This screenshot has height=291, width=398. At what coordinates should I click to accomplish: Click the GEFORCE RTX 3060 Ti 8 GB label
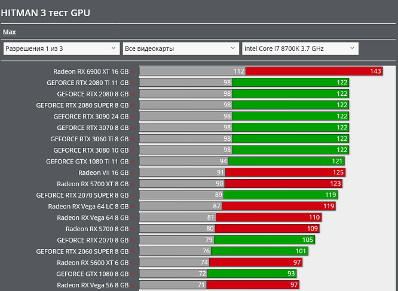click(90, 139)
